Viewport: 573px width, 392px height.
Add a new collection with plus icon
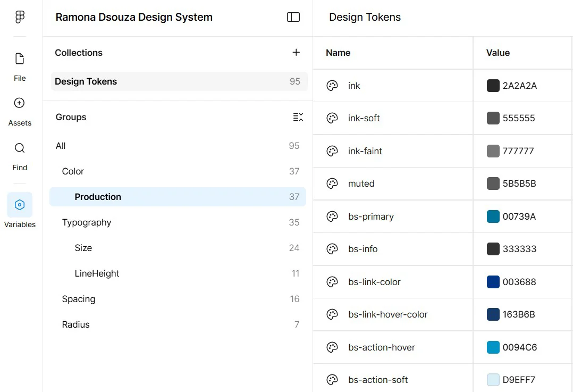tap(296, 53)
